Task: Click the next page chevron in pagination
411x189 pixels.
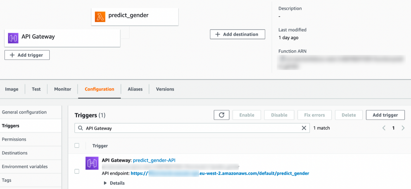Action: 403,128
